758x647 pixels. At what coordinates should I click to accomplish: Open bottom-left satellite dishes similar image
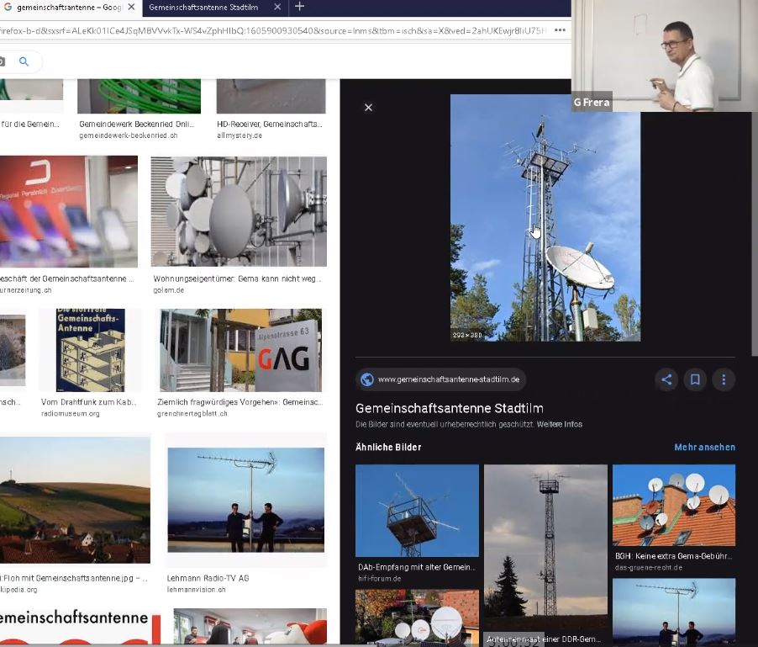click(x=417, y=618)
